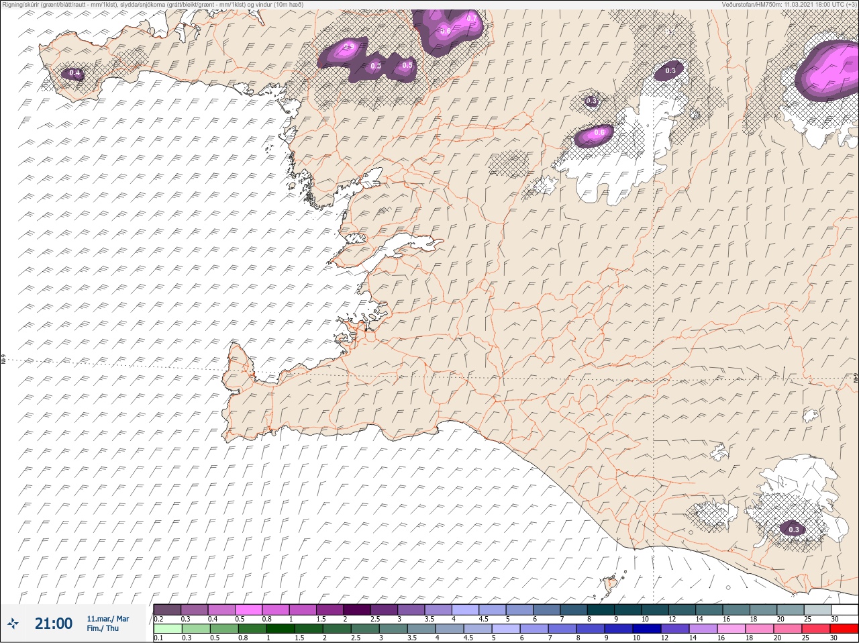Click the Icelandic Met Office star logo
The height and width of the screenshot is (643, 859).
pos(13,624)
